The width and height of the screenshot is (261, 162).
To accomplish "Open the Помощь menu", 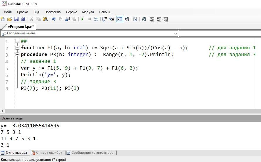I will 105,12.
